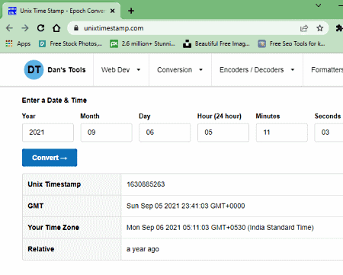The height and width of the screenshot is (275, 343).
Task: Click the Dan's Tools site title
Action: 66,70
